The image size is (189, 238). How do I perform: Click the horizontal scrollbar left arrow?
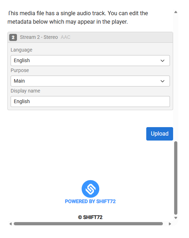click(x=11, y=224)
